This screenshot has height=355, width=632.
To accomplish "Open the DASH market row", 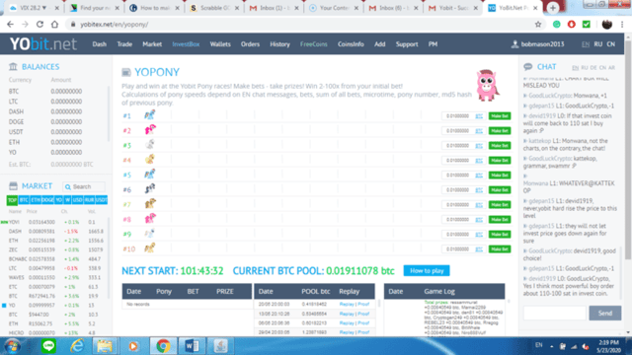I will click(55, 232).
